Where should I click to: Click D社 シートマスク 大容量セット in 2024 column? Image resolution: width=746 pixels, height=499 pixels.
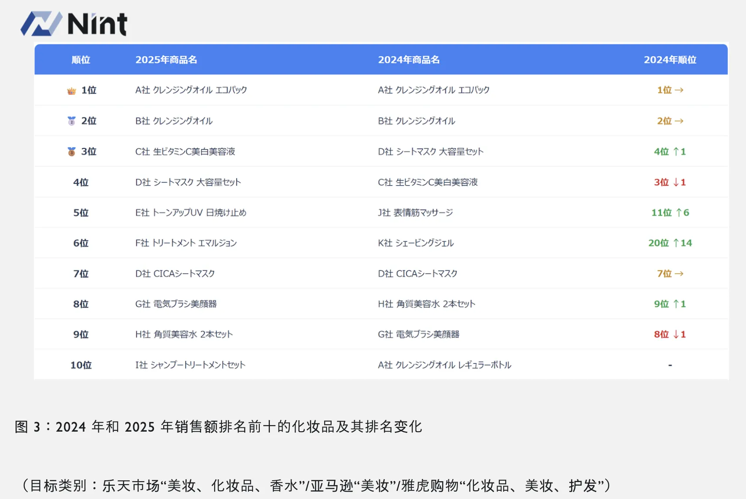coord(430,151)
